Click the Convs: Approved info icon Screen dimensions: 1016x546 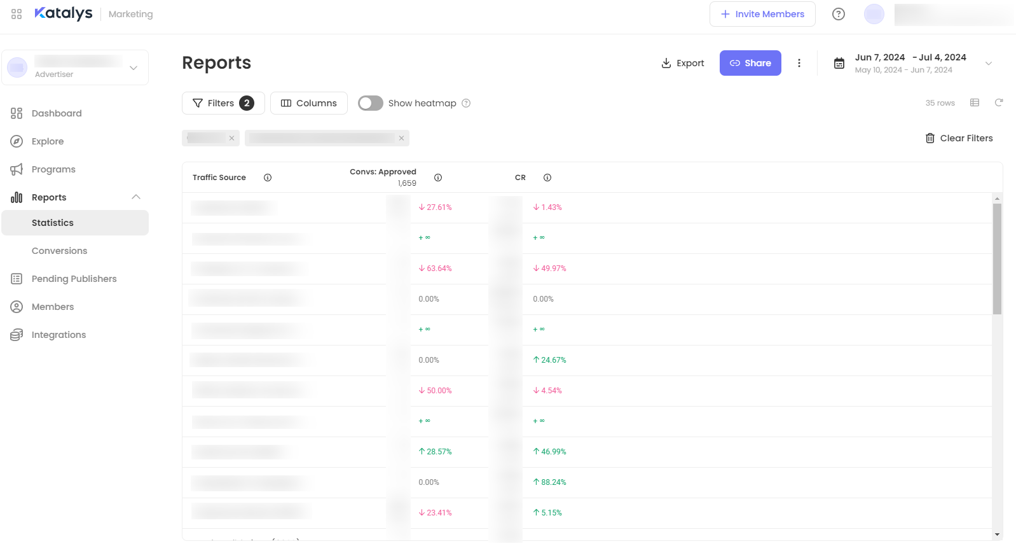[438, 178]
